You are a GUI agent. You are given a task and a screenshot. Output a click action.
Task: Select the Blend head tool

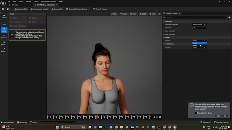[18, 18]
